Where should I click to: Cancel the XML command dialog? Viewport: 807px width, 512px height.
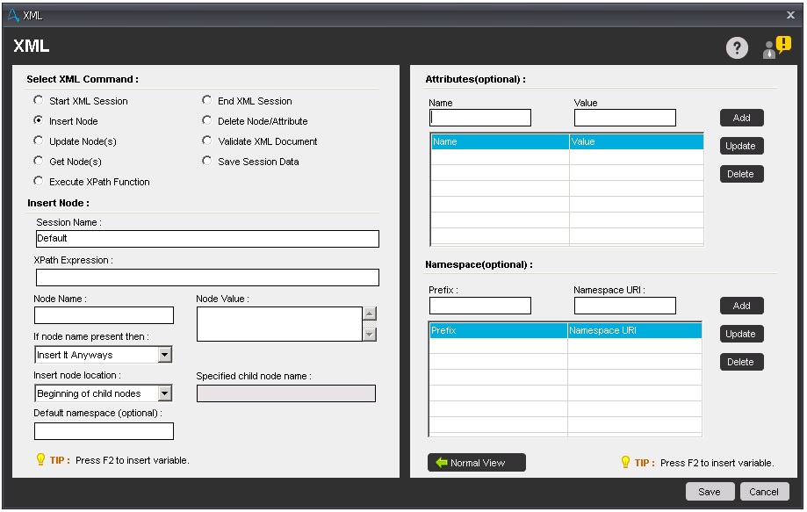coord(764,492)
